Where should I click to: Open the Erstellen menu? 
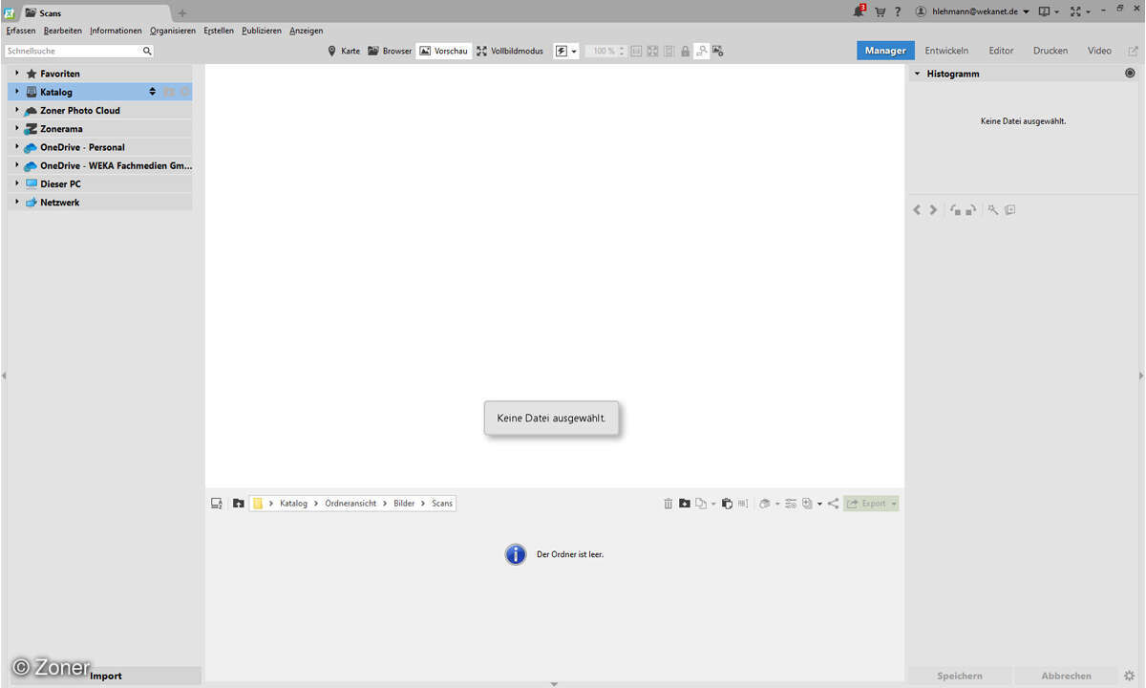[219, 31]
